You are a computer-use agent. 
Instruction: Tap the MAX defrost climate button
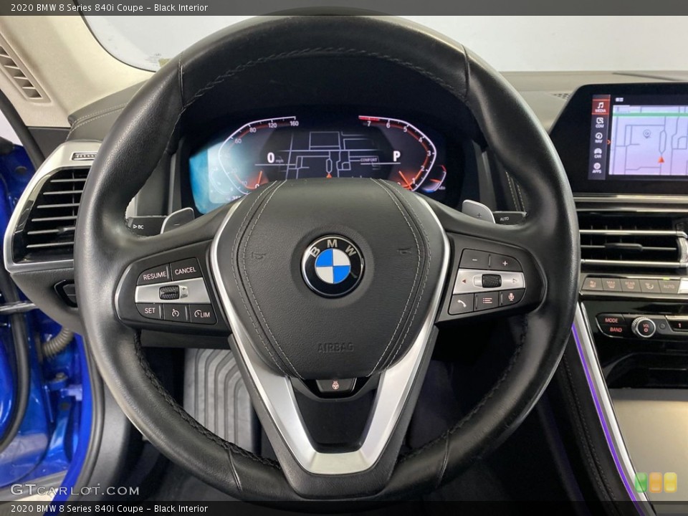coord(611,285)
